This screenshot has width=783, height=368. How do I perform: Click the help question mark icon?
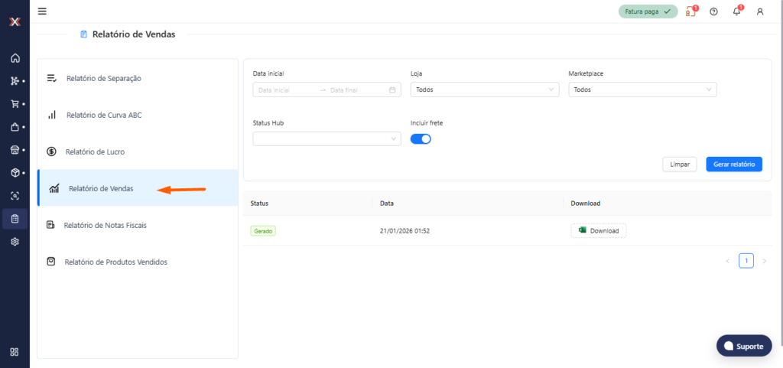click(713, 11)
